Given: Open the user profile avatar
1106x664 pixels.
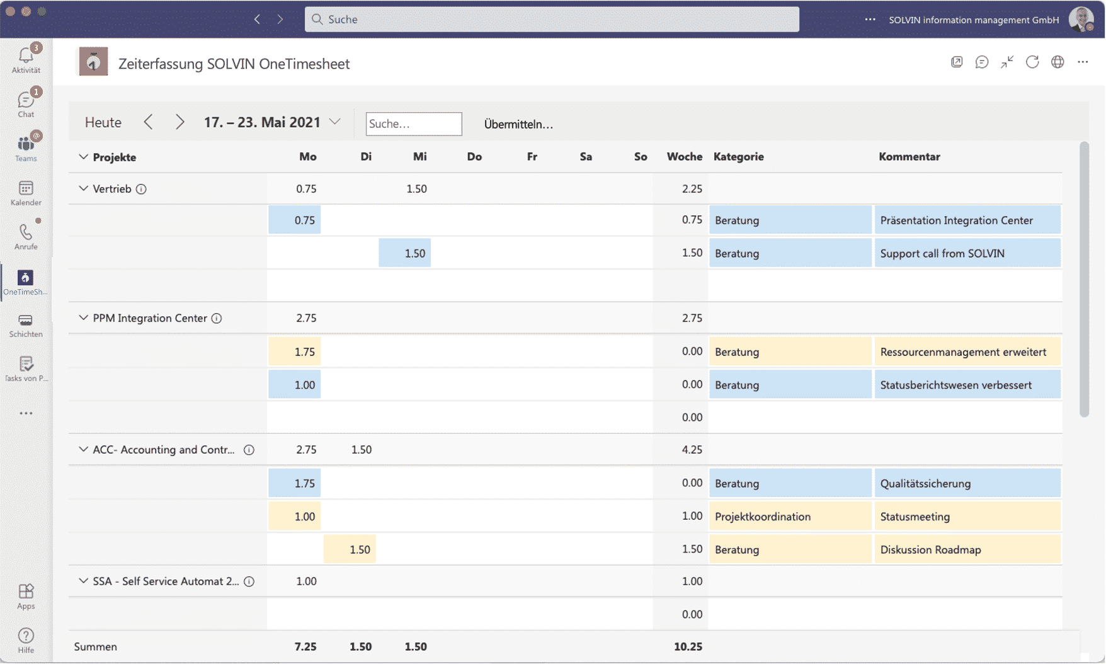Looking at the screenshot, I should [x=1081, y=20].
